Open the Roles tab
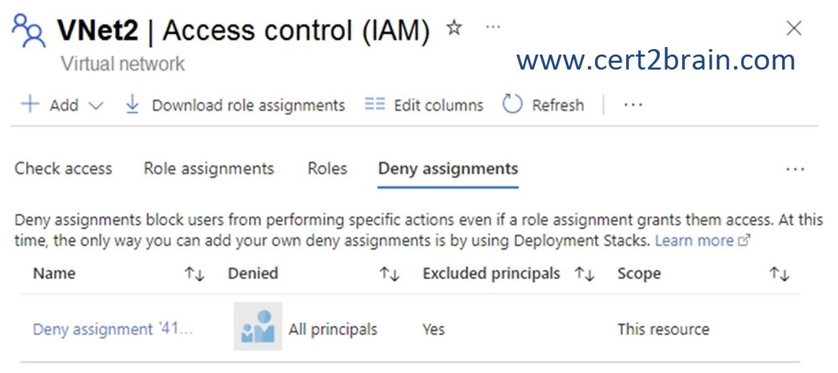This screenshot has height=373, width=838. click(327, 168)
